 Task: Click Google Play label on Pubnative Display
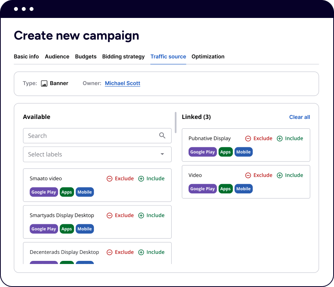point(202,152)
